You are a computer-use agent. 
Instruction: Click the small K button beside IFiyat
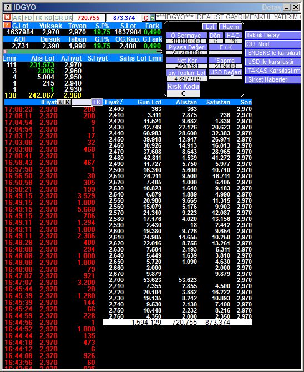pos(68,102)
